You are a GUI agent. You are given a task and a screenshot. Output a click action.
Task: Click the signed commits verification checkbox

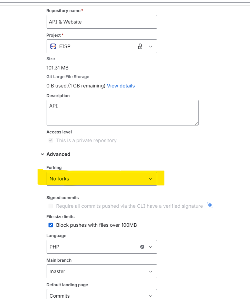pyautogui.click(x=51, y=206)
